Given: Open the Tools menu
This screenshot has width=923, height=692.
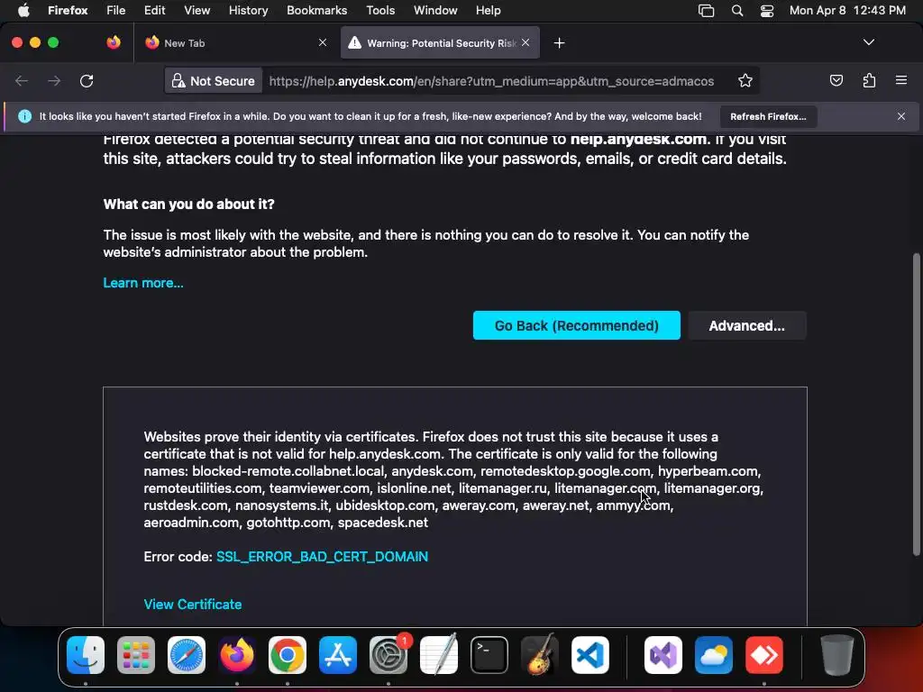Looking at the screenshot, I should [x=380, y=10].
